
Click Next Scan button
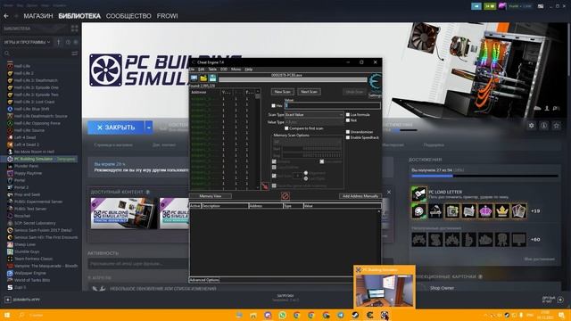click(310, 92)
